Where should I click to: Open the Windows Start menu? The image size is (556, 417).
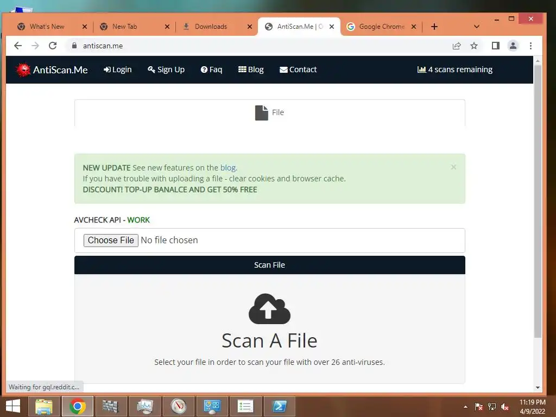tap(13, 406)
